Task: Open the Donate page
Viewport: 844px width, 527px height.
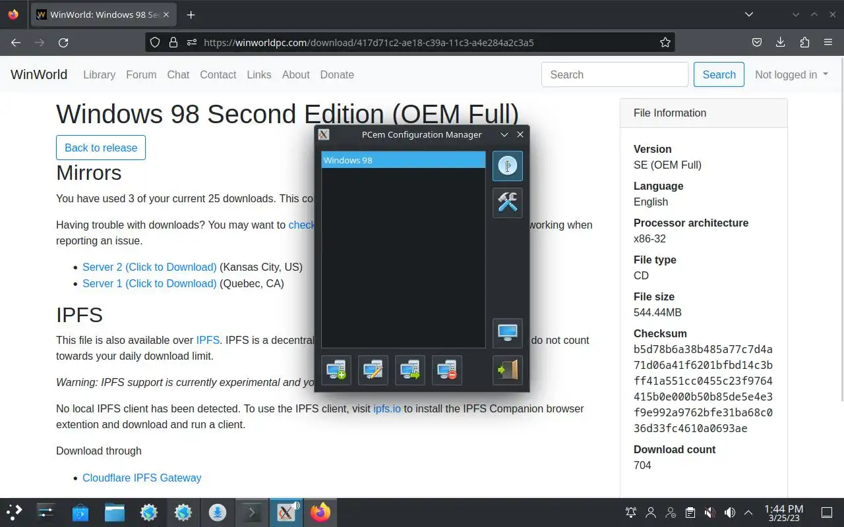Action: click(337, 74)
